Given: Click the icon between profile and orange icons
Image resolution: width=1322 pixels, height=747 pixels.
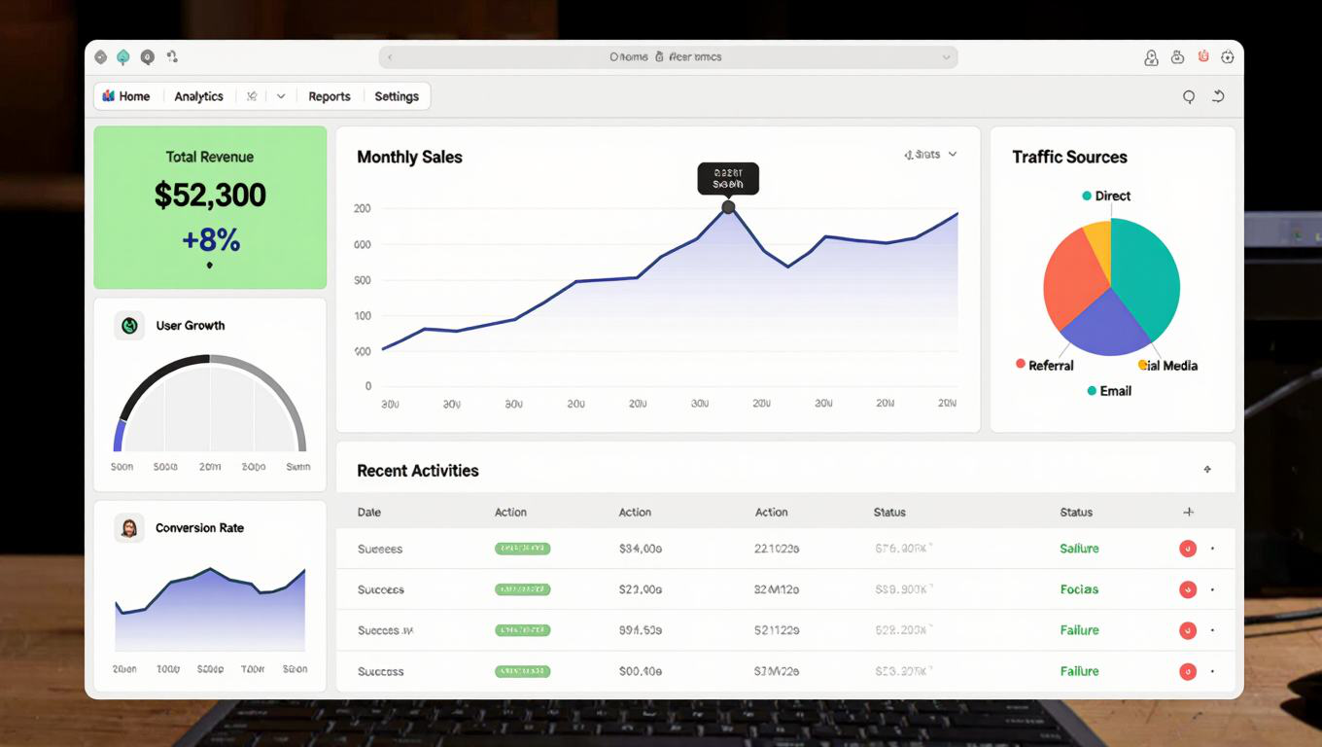Looking at the screenshot, I should point(1177,56).
